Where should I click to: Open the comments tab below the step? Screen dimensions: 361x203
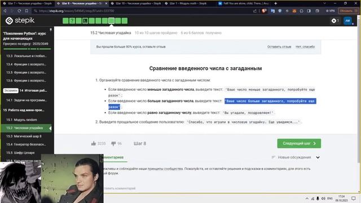113,157
